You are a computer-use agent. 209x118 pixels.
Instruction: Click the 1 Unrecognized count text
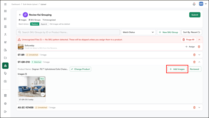click(49, 20)
